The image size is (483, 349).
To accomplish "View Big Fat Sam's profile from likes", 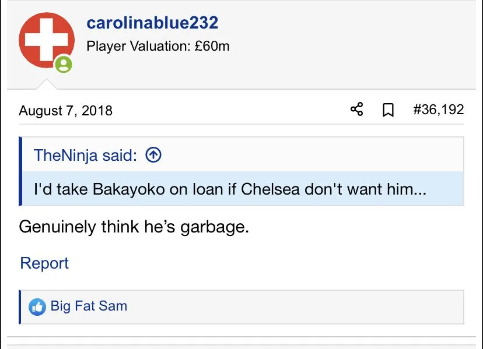I will 89,306.
